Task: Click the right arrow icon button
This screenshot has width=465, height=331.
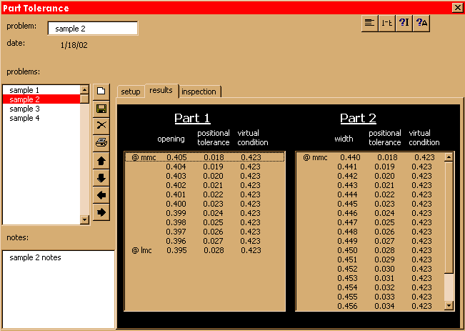Action: tap(101, 212)
